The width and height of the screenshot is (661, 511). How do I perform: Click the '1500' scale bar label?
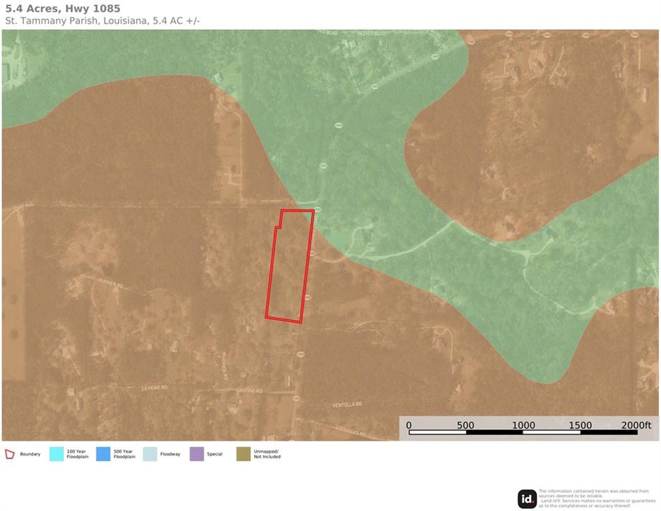580,425
